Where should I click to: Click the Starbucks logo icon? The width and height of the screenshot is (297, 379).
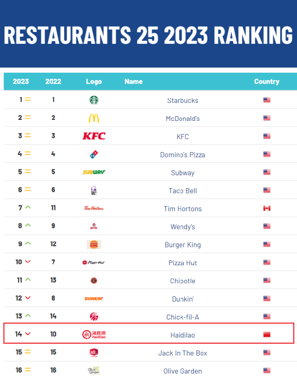click(94, 100)
